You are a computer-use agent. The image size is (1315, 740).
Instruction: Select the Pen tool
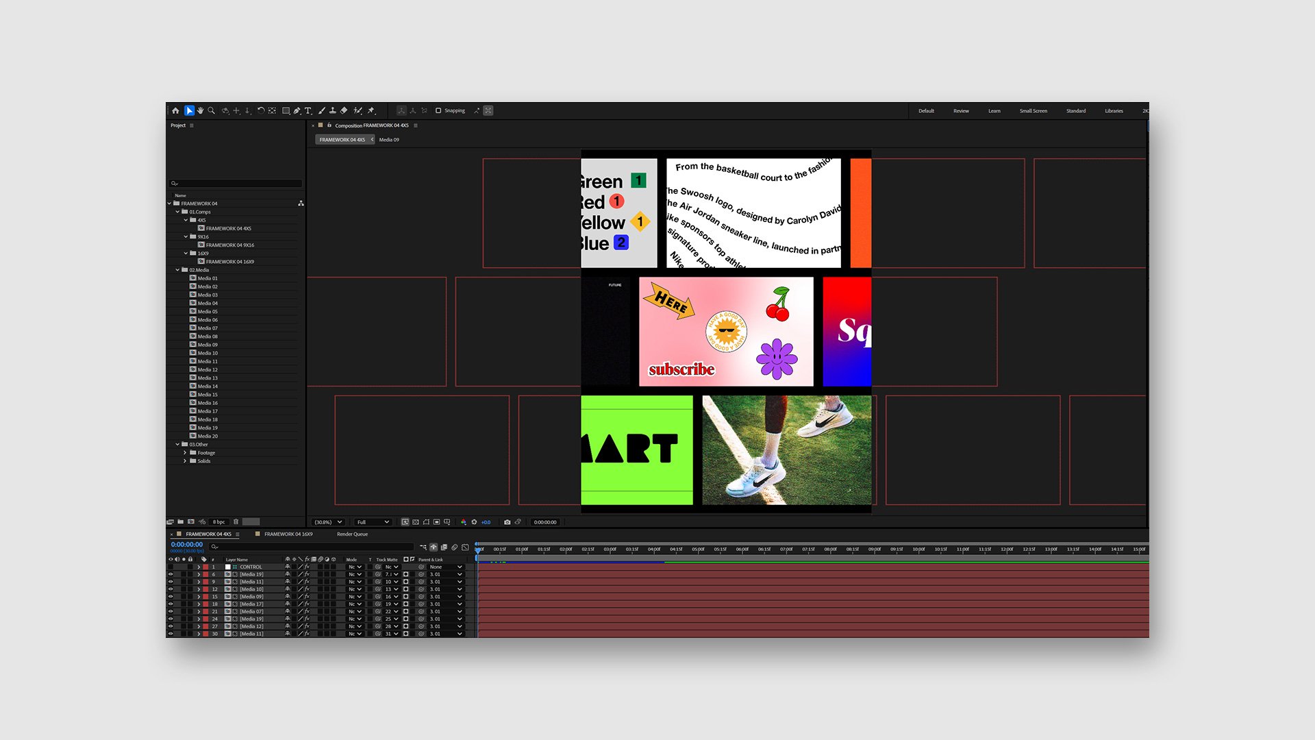[297, 110]
